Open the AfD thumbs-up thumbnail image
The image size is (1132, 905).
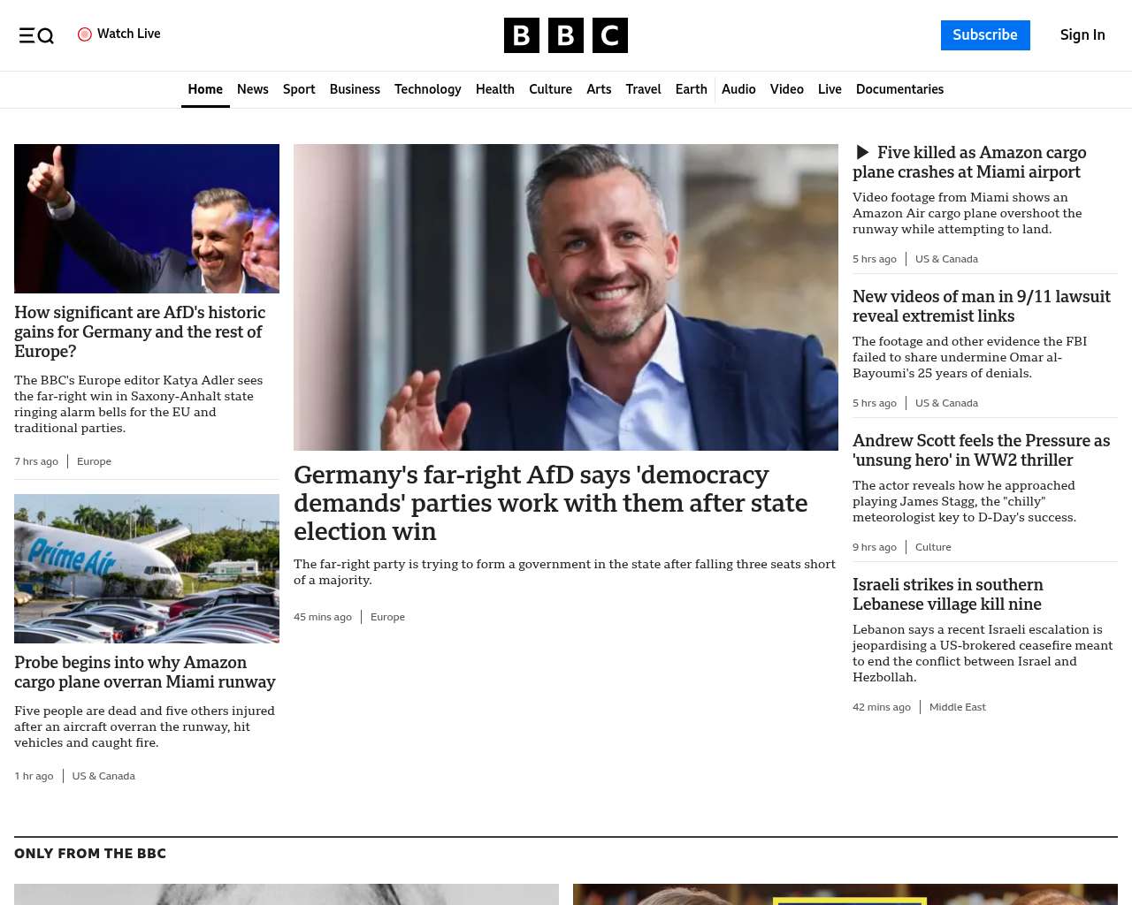coord(147,218)
